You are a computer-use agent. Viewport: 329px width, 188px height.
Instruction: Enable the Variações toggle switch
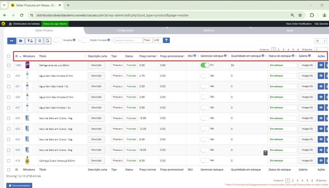[58, 40]
